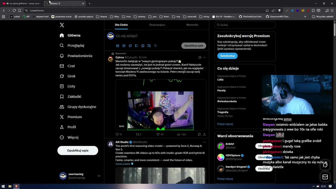This screenshot has height=189, width=336.
Task: Expand Pokaż więcej under Warci obserwowania
Action: point(225,179)
